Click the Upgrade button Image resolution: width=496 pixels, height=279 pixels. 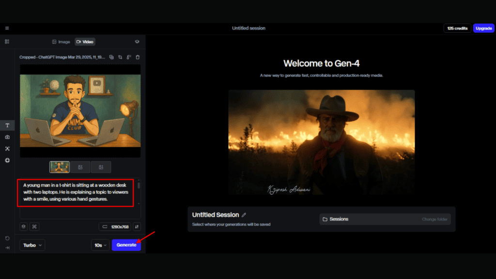(x=483, y=28)
